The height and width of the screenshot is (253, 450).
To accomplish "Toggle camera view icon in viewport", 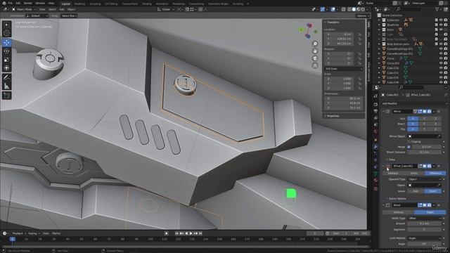I will (x=315, y=58).
